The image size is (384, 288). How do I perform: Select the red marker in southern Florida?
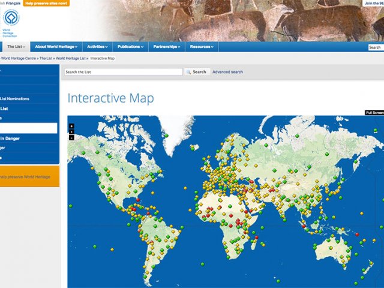click(138, 200)
